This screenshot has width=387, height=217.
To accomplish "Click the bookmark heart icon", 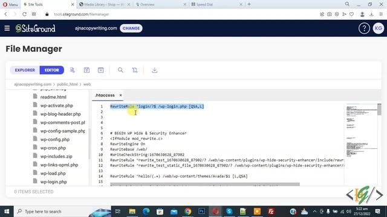I will (x=351, y=14).
